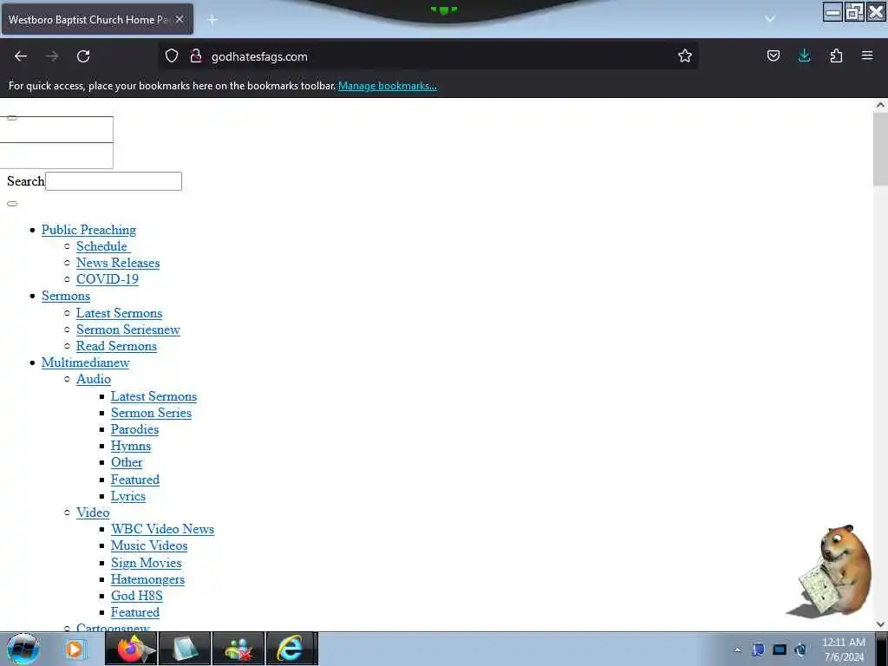Click the vertical scrollbar thumb
This screenshot has height=666, width=888.
coord(880,149)
